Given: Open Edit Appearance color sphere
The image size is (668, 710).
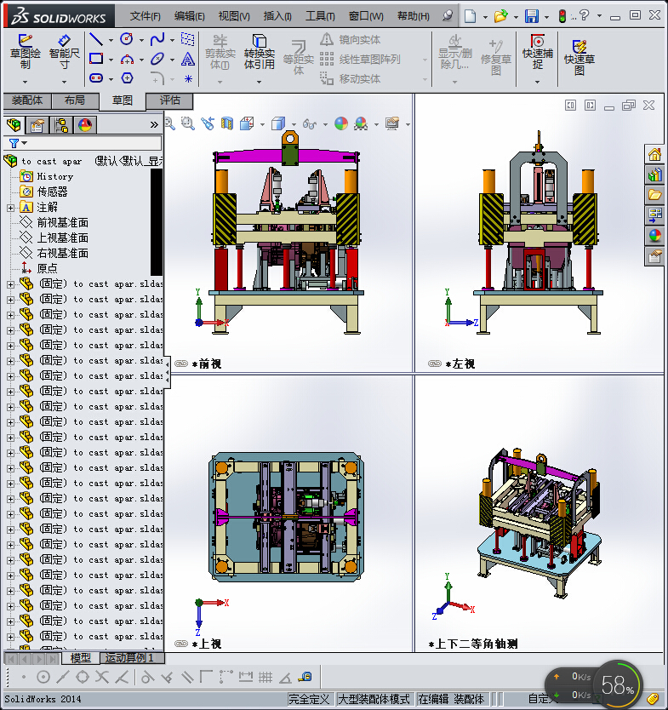Looking at the screenshot, I should (341, 123).
